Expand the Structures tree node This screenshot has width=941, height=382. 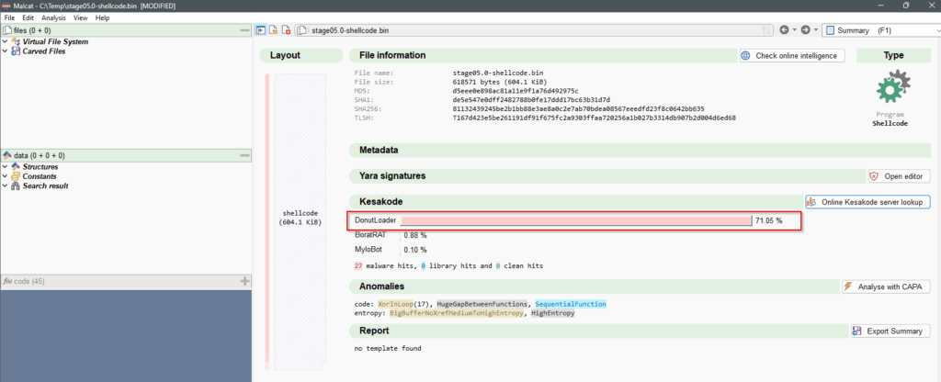(6, 166)
